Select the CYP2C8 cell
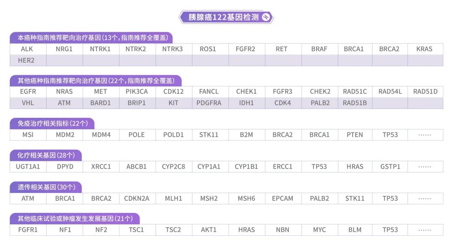This screenshot has height=247, width=453. point(174,166)
